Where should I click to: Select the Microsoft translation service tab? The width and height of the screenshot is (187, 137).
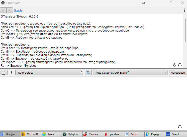point(31,134)
